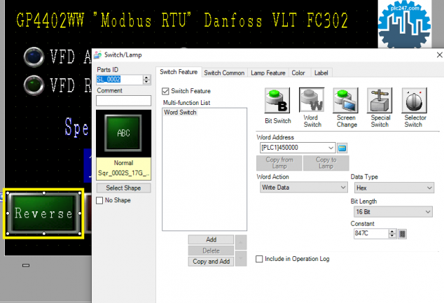The height and width of the screenshot is (303, 444).
Task: Open the Word Address browse keypad icon
Action: click(342, 148)
